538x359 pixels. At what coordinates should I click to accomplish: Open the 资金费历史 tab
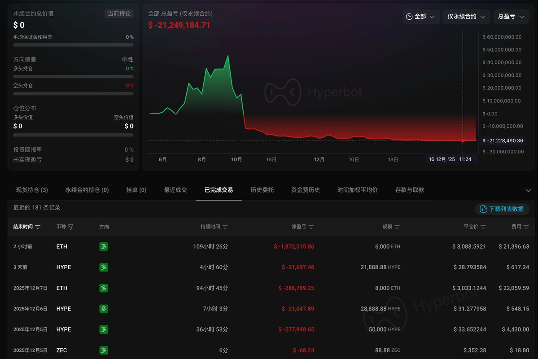point(306,190)
